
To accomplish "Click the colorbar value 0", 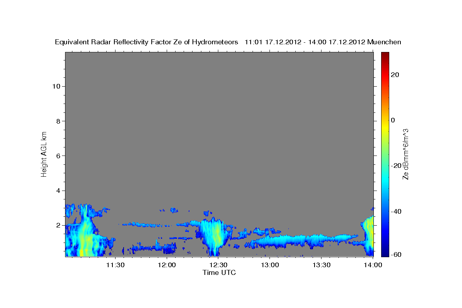I will 393,120.
